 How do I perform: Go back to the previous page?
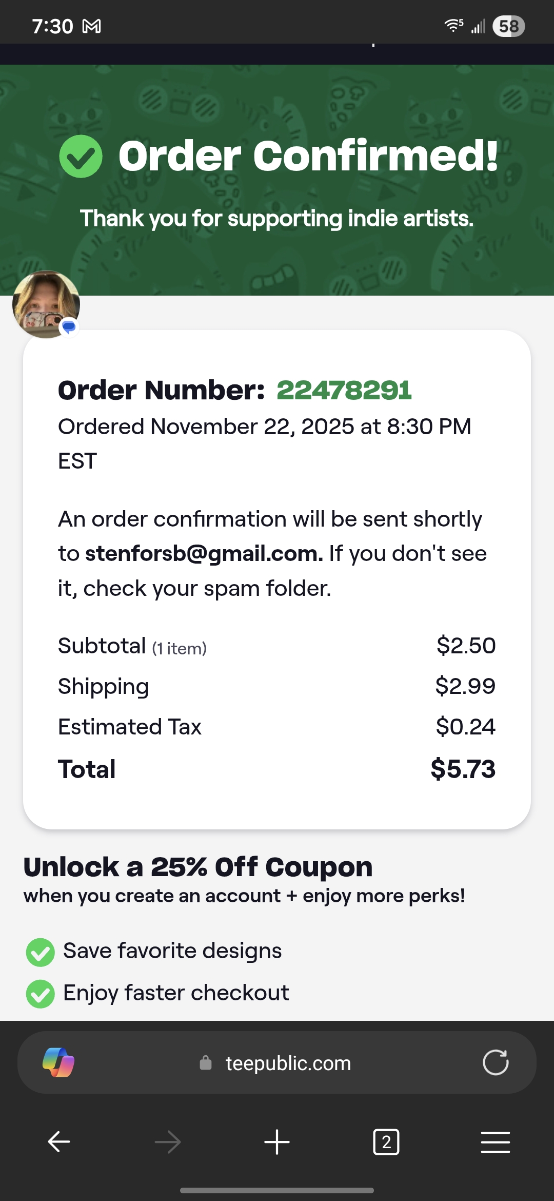pos(59,1142)
